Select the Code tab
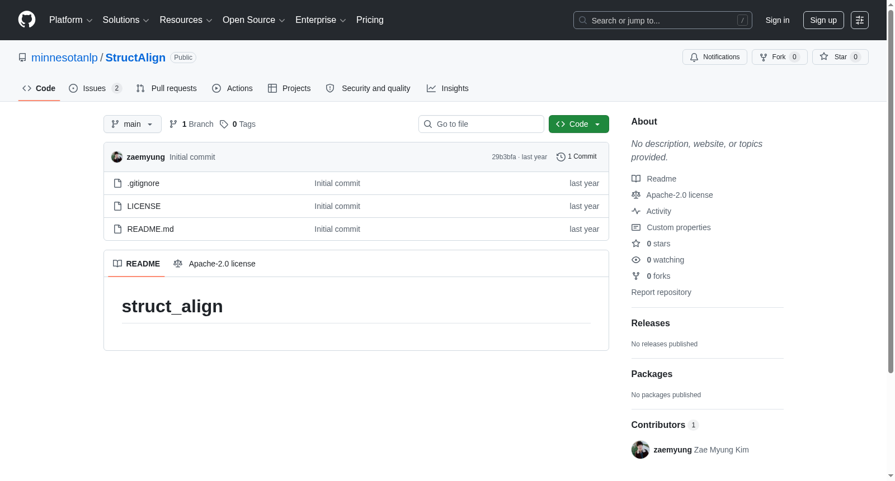 [x=39, y=88]
